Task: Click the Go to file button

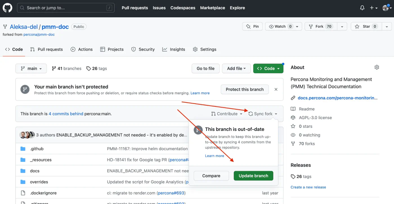Action: [x=205, y=69]
